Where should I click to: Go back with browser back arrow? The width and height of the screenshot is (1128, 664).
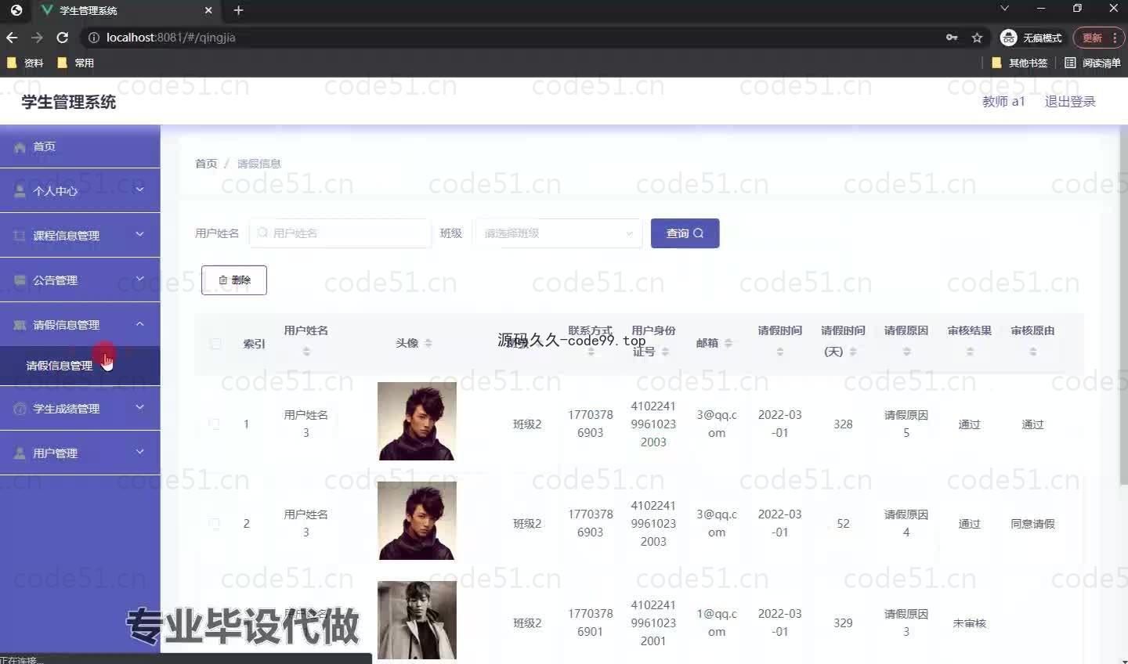pyautogui.click(x=12, y=38)
